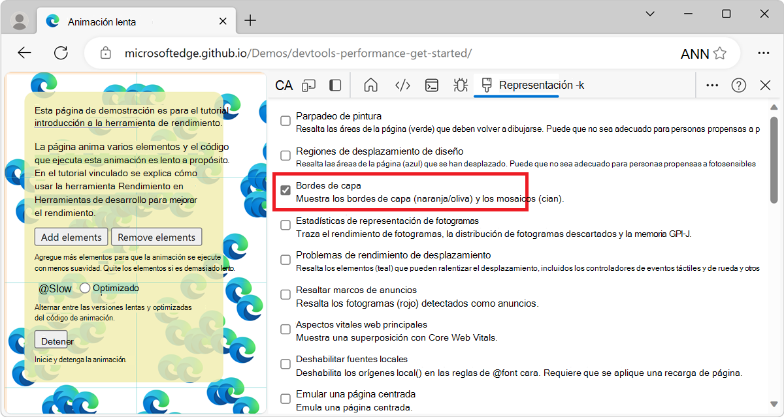The image size is (784, 417).
Task: Enable Resaltar marcos de anuncios checkbox
Action: tap(286, 294)
